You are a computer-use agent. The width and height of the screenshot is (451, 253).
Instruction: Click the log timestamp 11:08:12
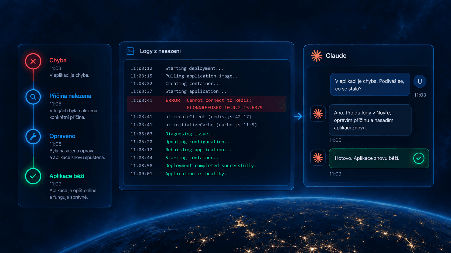(x=141, y=150)
